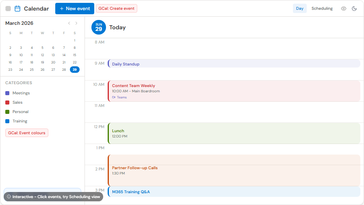Select March 1 in the mini calendar
This screenshot has width=364, height=205.
click(74, 40)
